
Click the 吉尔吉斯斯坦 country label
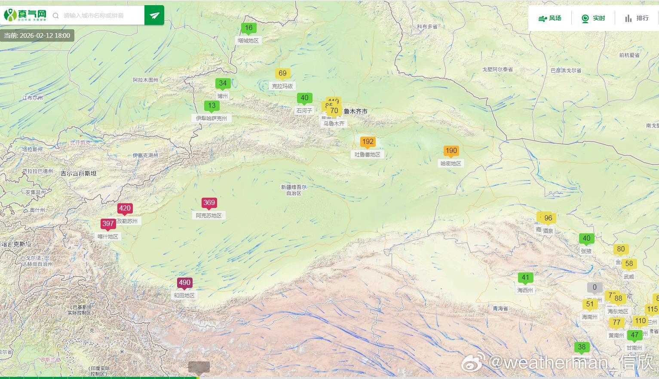click(x=79, y=174)
